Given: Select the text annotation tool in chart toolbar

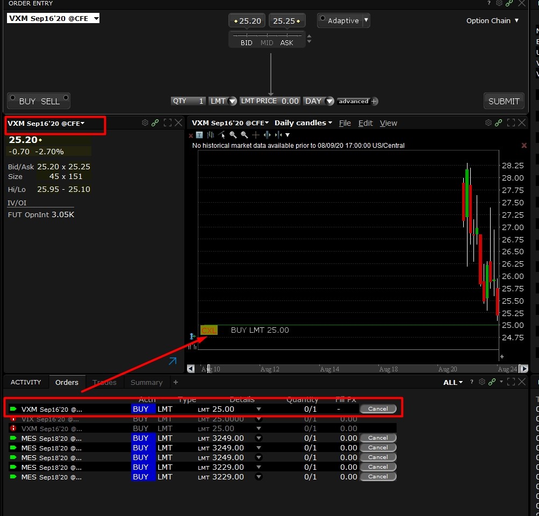Looking at the screenshot, I should coord(199,135).
